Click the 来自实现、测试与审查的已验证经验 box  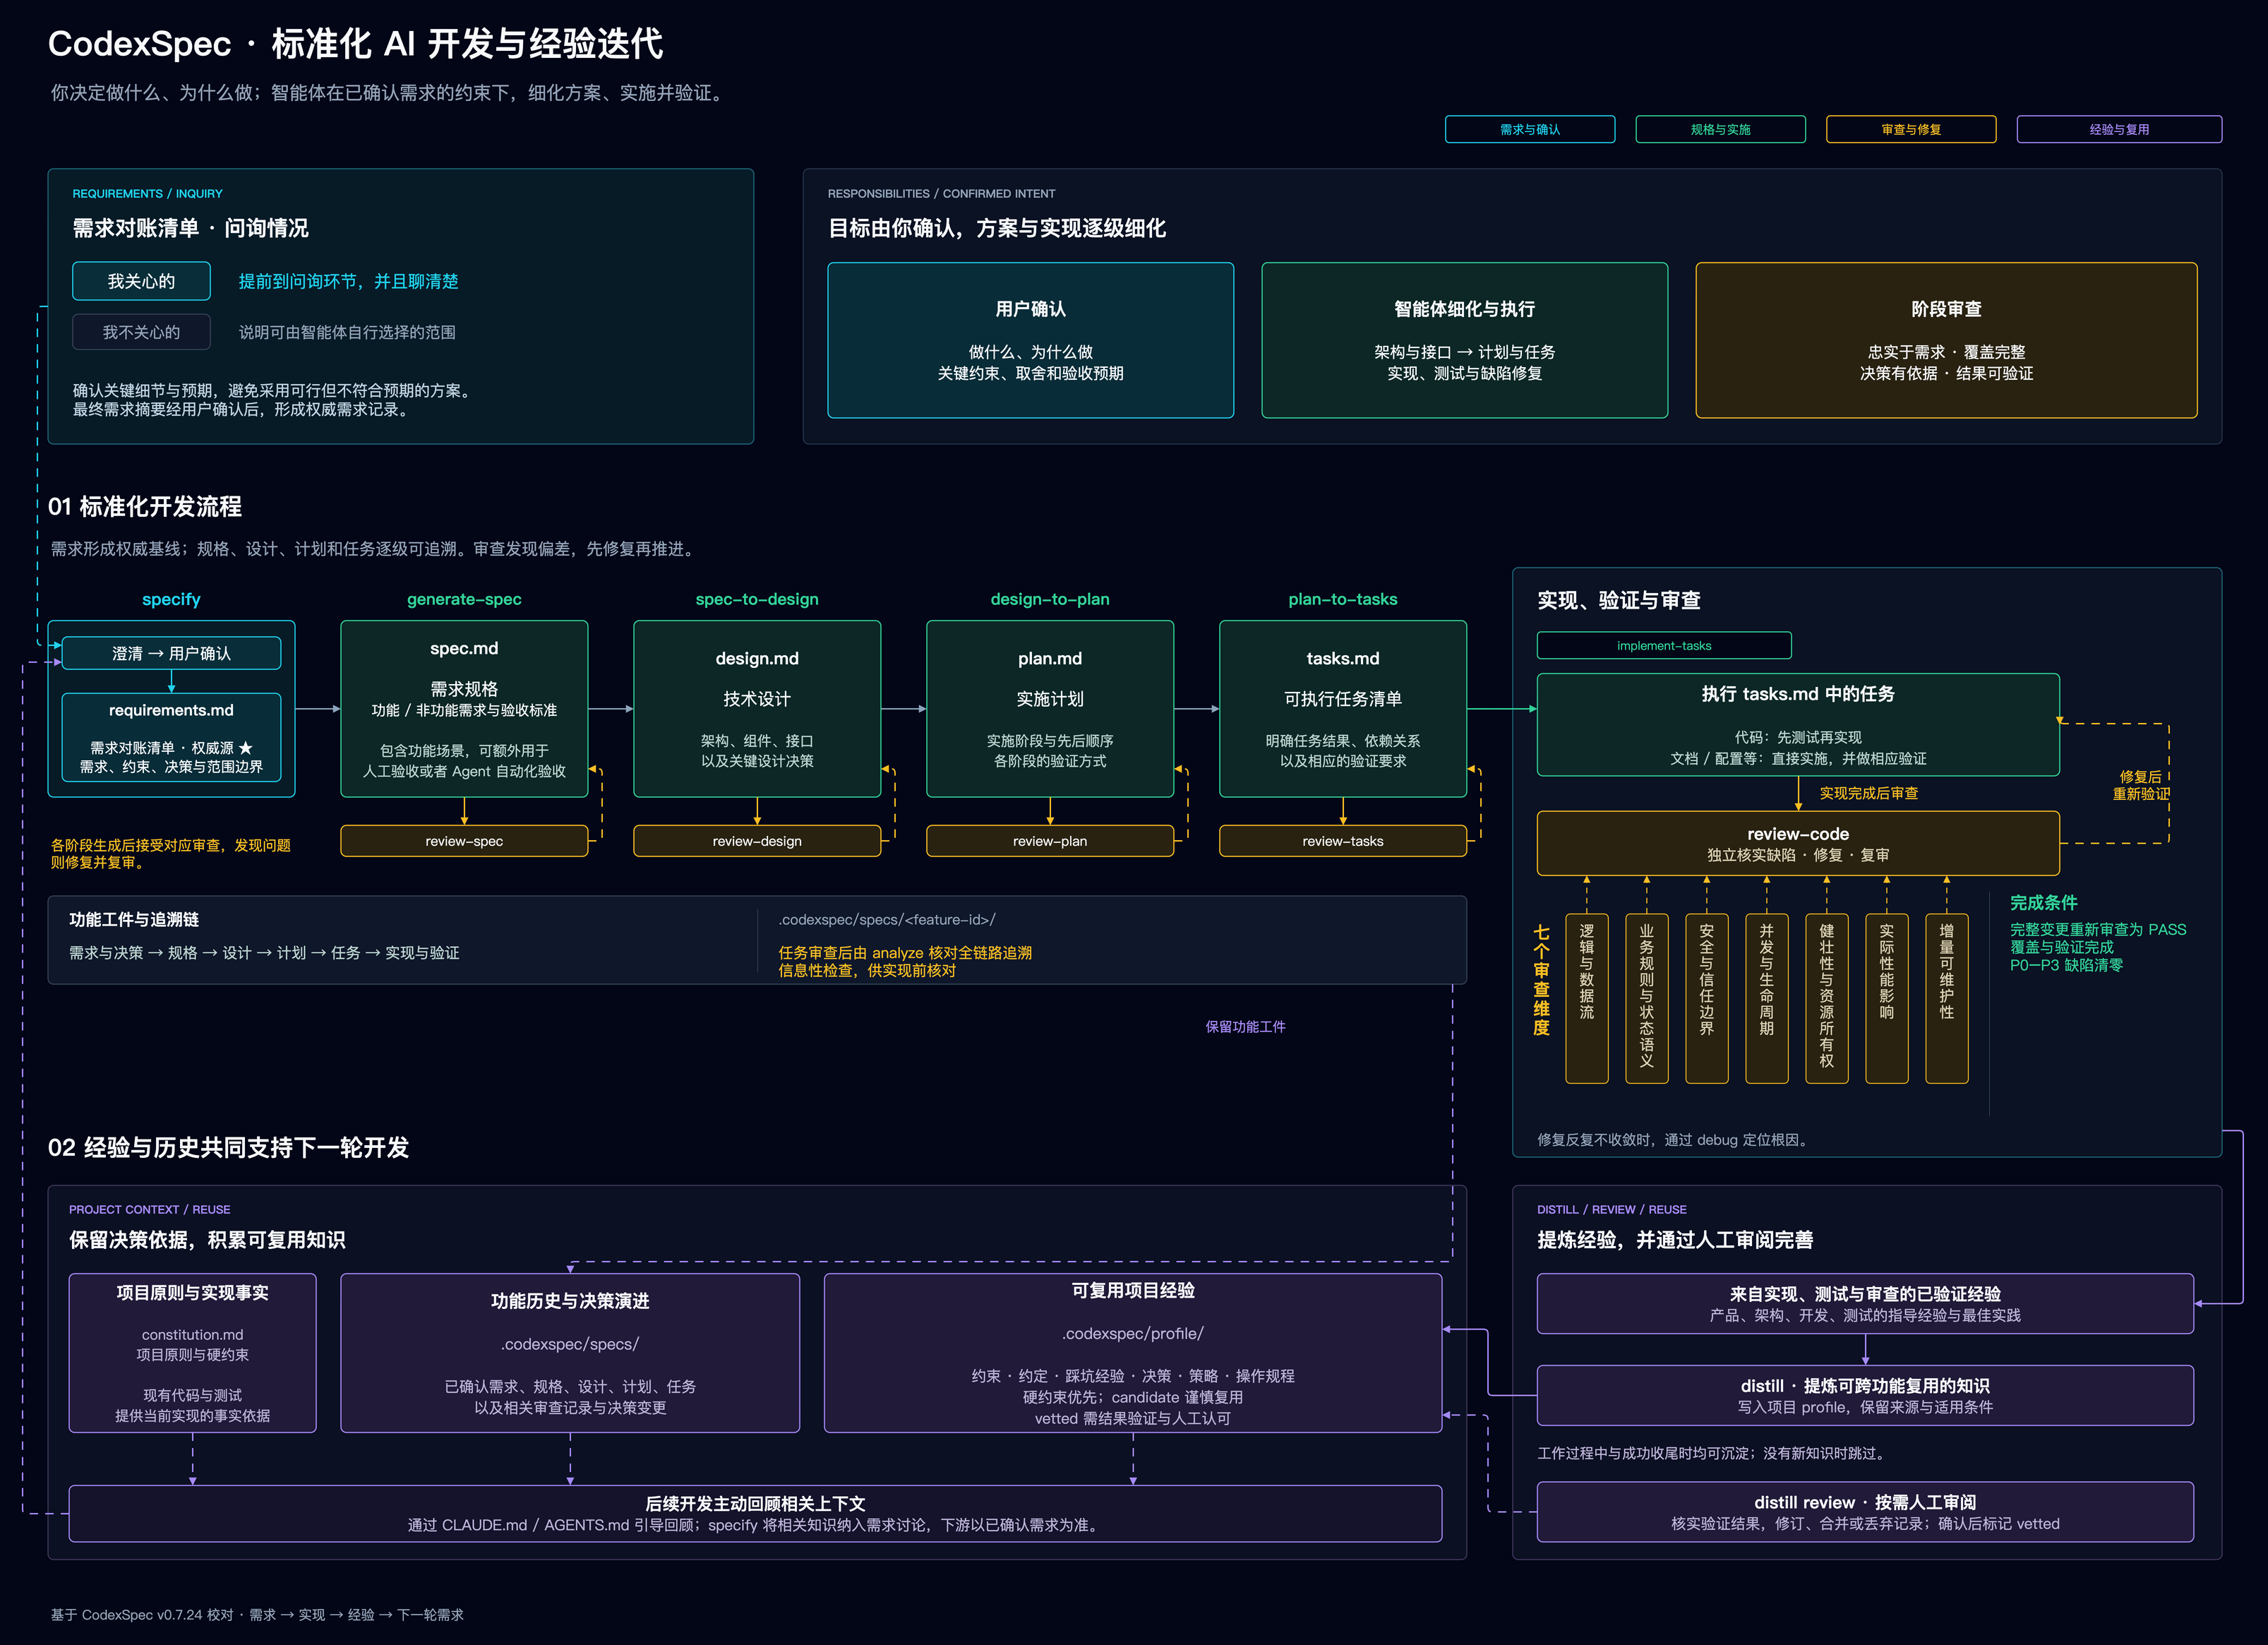1865,1303
